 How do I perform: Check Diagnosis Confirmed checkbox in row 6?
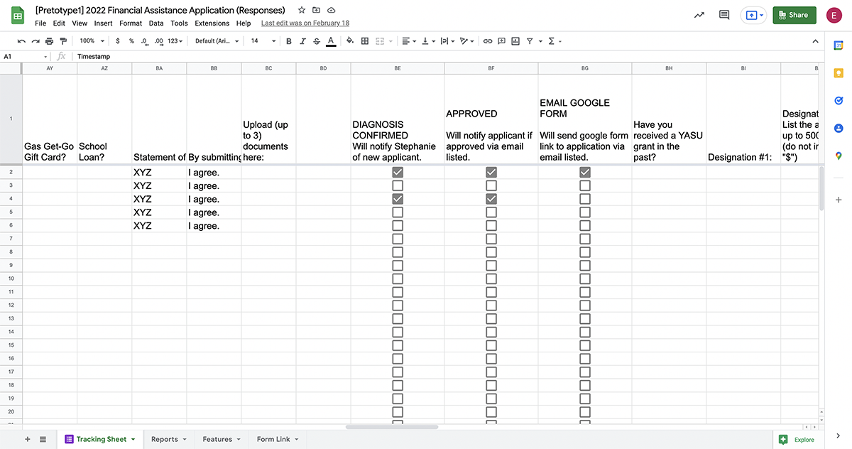(398, 225)
